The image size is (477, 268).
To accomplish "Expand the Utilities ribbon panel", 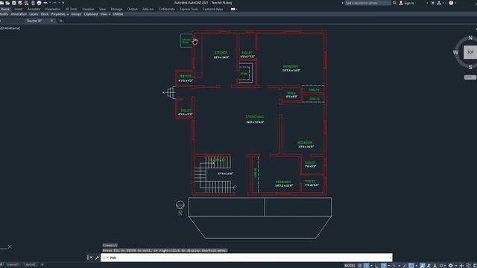I will (118, 14).
